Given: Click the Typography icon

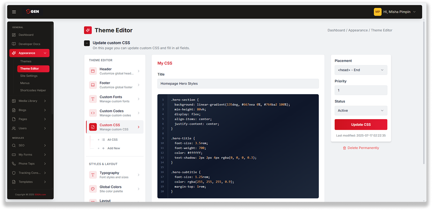Looking at the screenshot, I should (93, 175).
